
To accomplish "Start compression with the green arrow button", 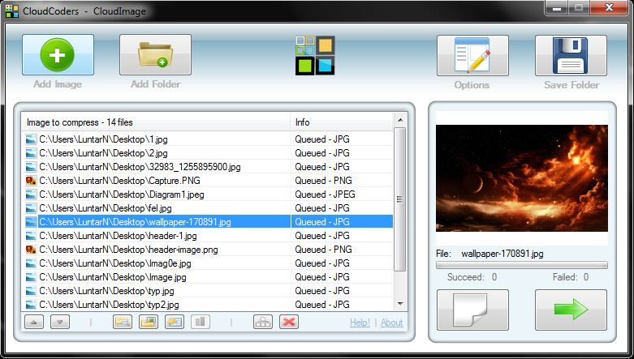I will tap(571, 310).
